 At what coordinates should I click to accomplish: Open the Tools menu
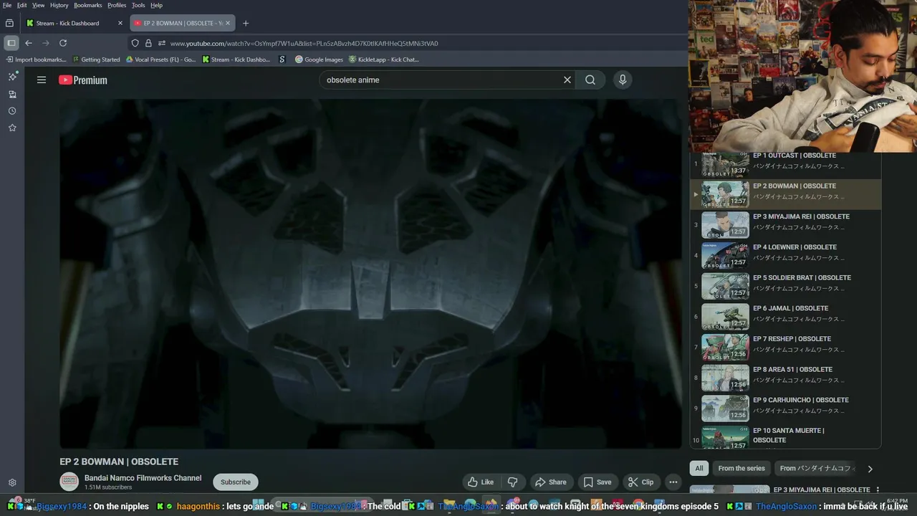tap(138, 5)
